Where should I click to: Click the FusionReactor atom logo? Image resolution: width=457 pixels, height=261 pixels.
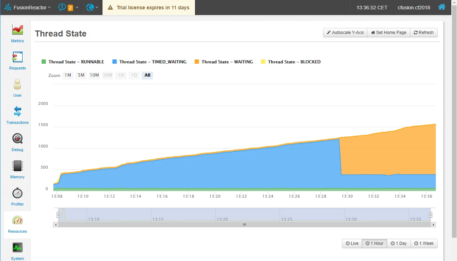click(x=8, y=8)
